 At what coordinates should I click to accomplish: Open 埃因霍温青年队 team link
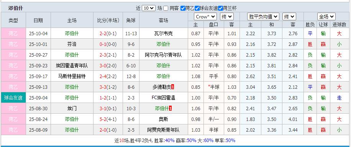click(72, 66)
